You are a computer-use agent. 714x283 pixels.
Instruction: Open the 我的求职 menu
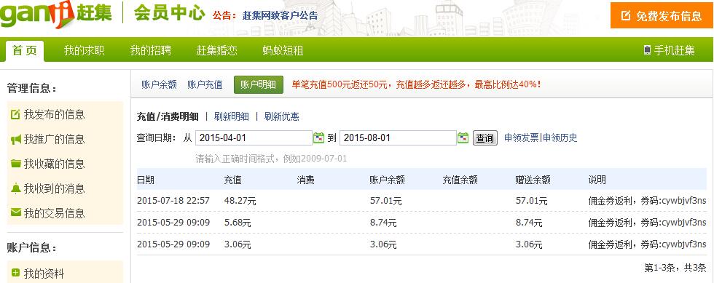pos(85,50)
